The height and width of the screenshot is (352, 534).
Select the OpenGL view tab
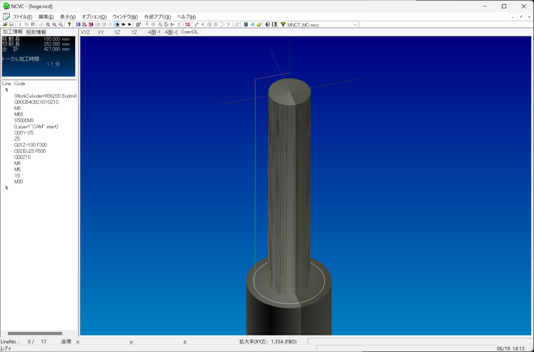189,32
